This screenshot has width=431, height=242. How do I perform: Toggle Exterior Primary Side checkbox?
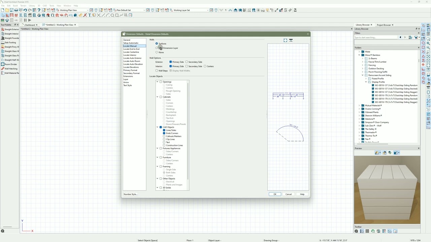pyautogui.click(x=171, y=62)
